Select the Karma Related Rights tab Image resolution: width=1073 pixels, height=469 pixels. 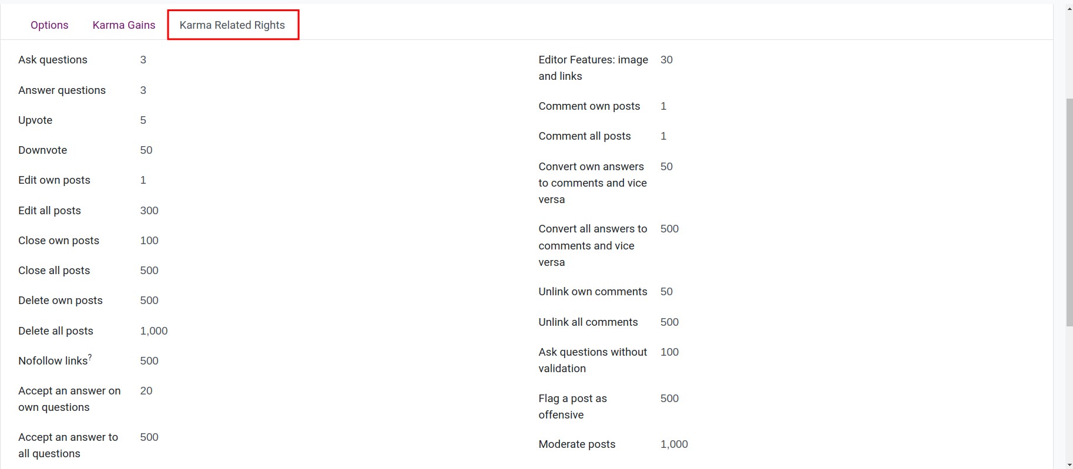(232, 25)
